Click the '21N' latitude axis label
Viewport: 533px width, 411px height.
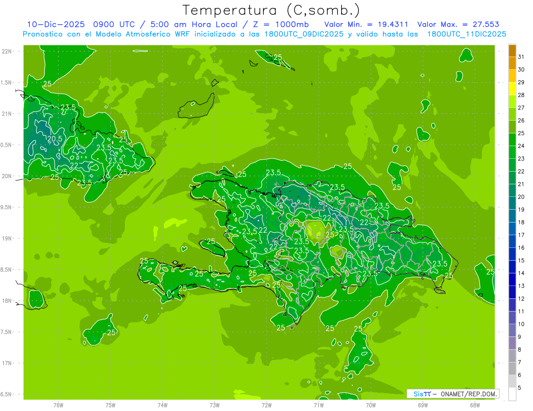point(8,114)
